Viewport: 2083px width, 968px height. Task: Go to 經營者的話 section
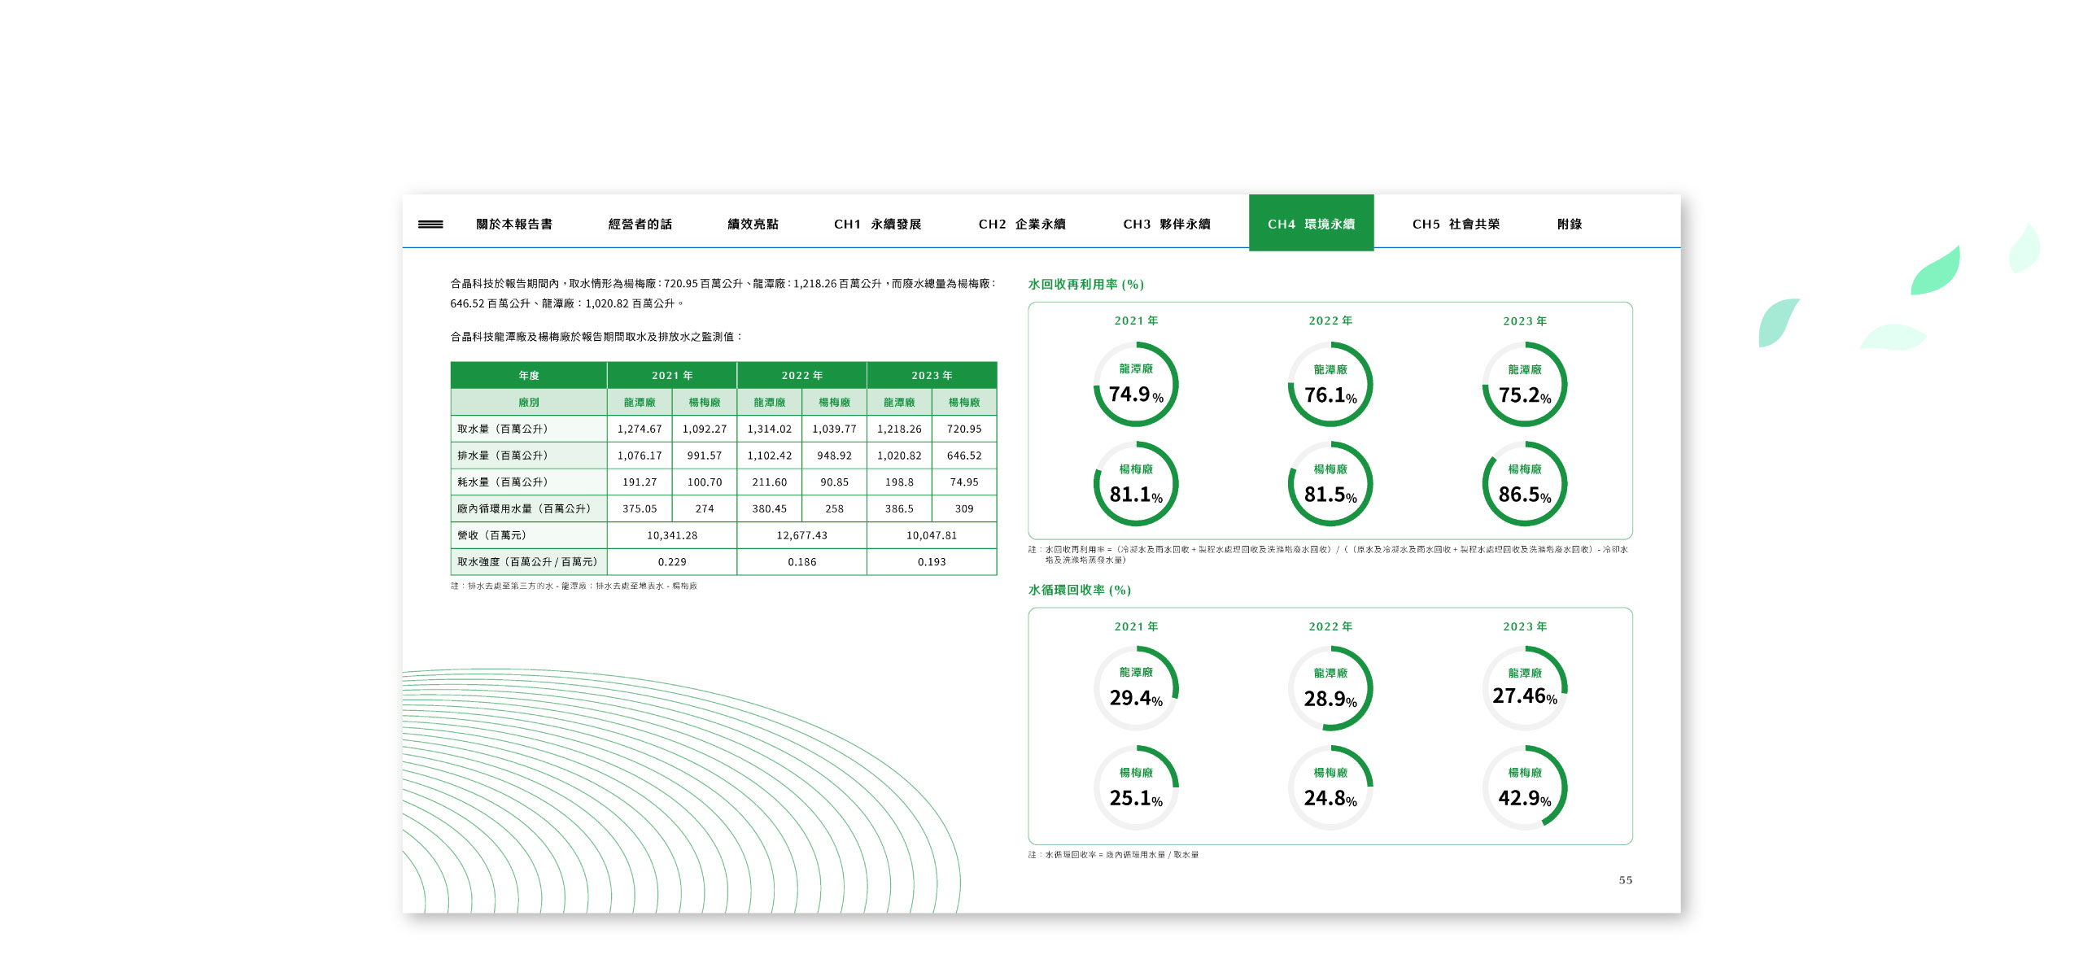[640, 225]
